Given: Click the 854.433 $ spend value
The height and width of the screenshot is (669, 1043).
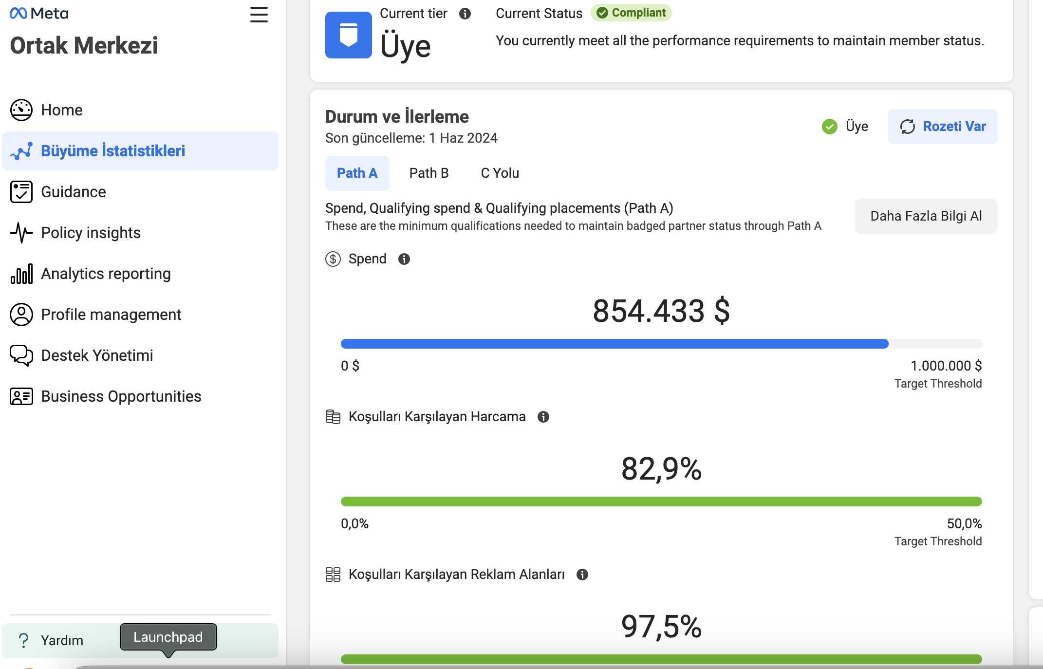Looking at the screenshot, I should pos(661,311).
